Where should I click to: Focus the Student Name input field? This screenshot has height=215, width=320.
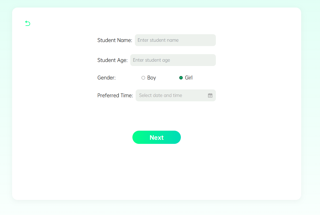[175, 40]
